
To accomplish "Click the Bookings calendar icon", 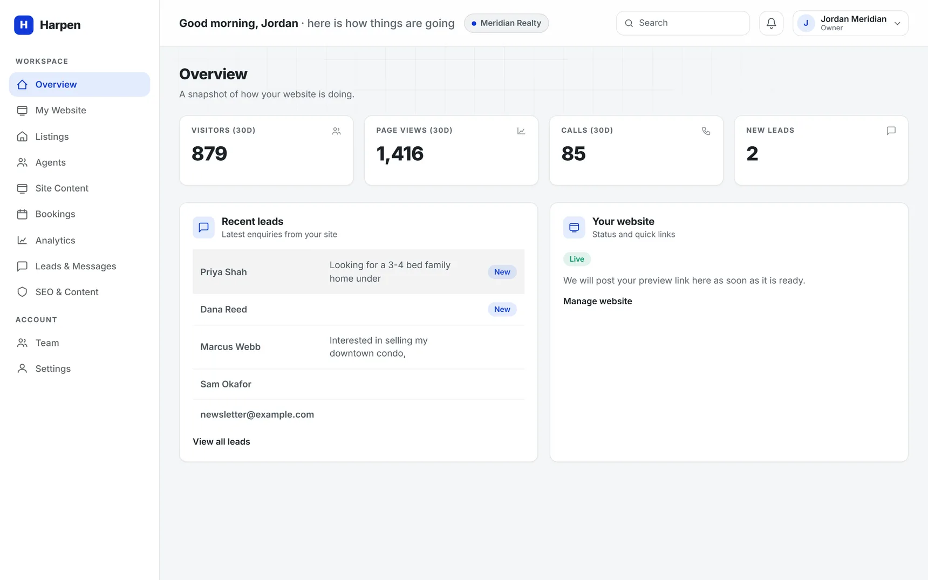I will pyautogui.click(x=22, y=214).
